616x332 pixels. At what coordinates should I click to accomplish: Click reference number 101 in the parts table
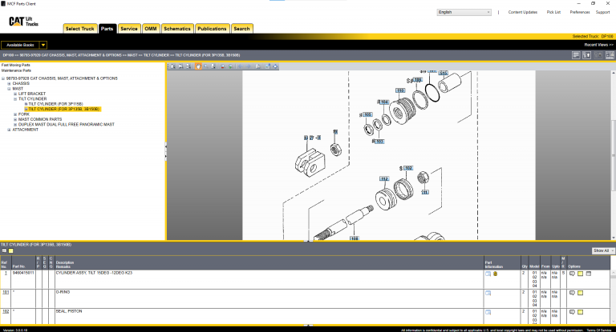(6, 292)
